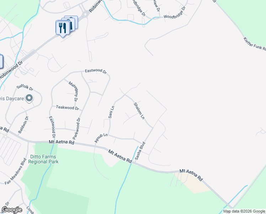Click the Mahogany Dr street label
The image size is (266, 214).
point(74,92)
